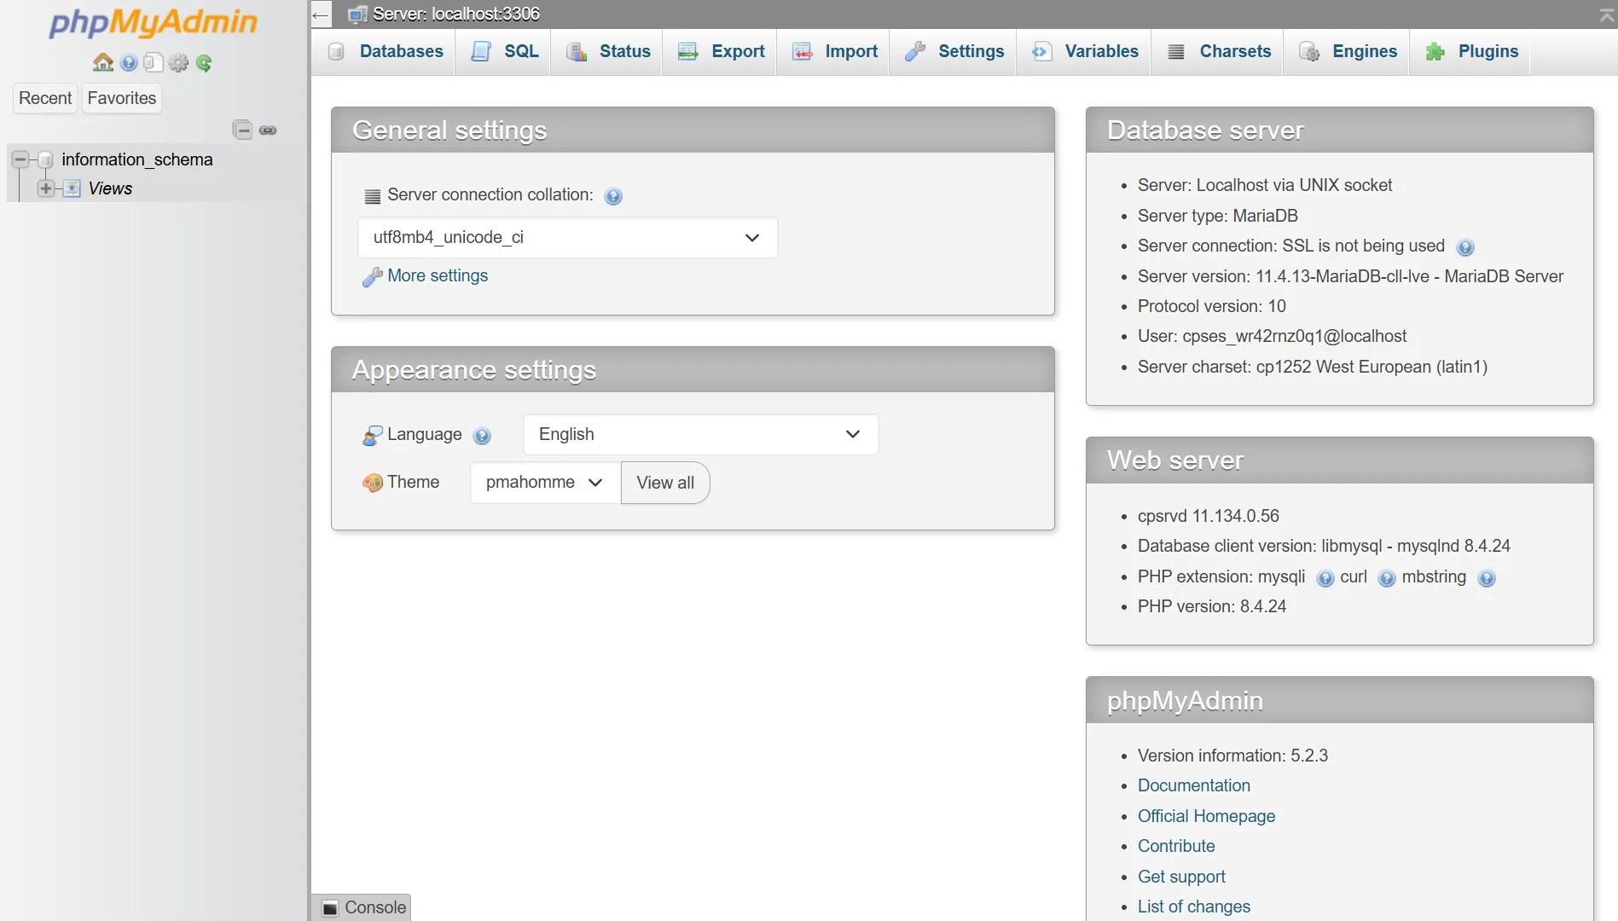Open the List of changes link
The image size is (1618, 921).
point(1194,907)
